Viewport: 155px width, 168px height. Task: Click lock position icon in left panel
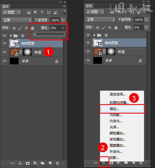tap(26, 28)
